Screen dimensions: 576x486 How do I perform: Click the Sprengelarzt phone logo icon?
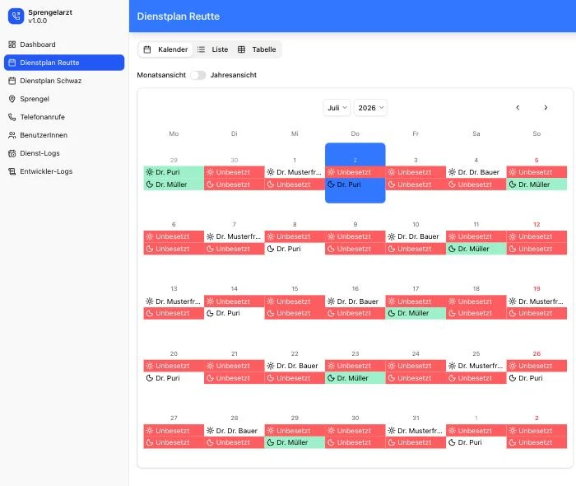point(16,16)
